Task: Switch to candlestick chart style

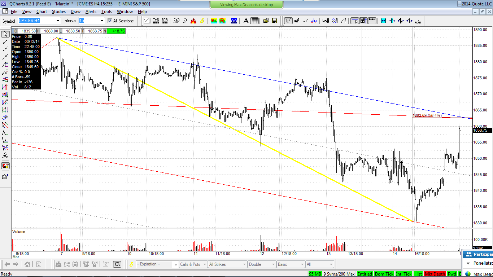Action: click(297, 21)
